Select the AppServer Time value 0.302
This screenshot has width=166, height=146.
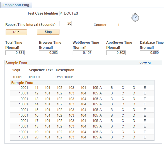tap(116, 53)
